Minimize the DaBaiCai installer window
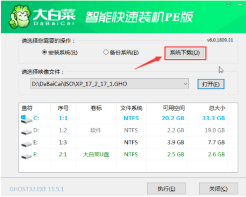The width and height of the screenshot is (246, 197). coord(240,5)
